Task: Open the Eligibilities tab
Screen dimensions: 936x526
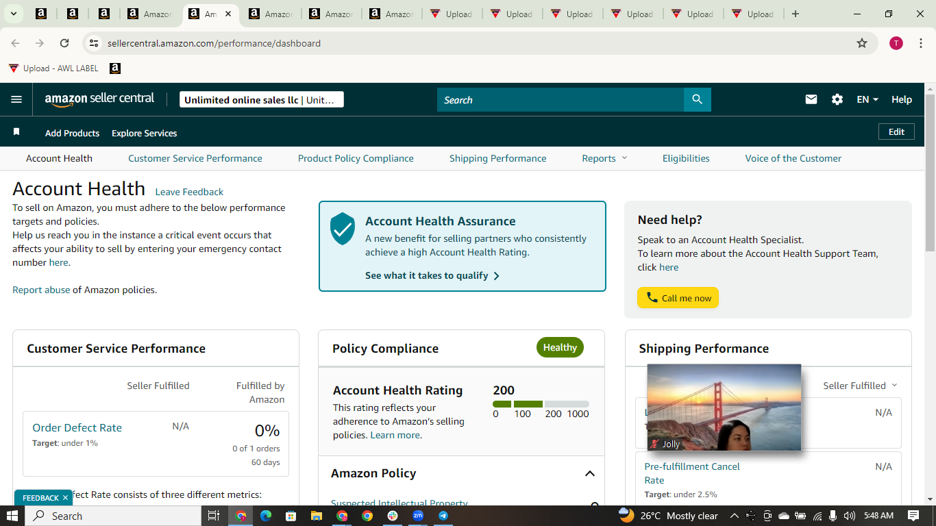Action: pyautogui.click(x=686, y=158)
